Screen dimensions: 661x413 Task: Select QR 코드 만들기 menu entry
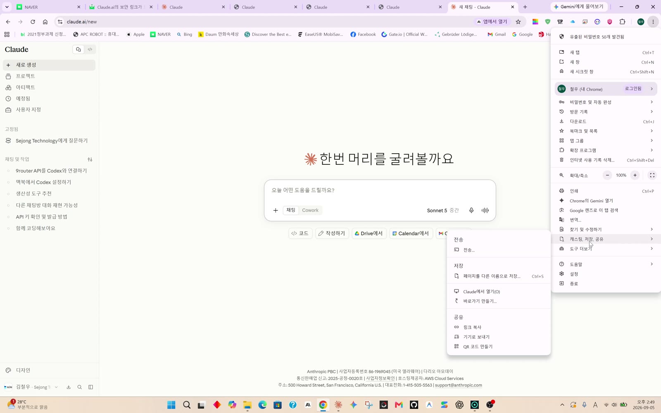(x=499, y=347)
